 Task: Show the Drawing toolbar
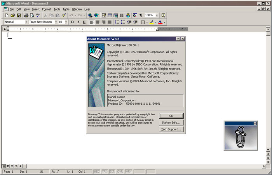[x=128, y=16]
